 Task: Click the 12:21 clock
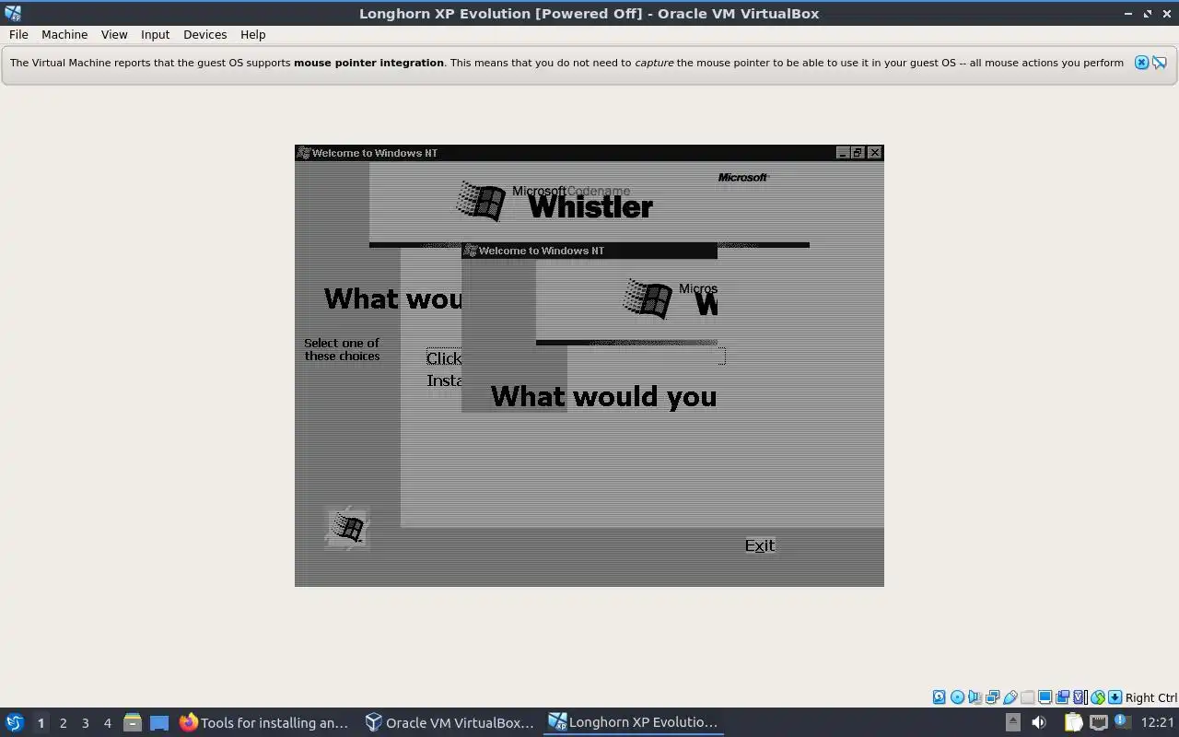tap(1157, 722)
